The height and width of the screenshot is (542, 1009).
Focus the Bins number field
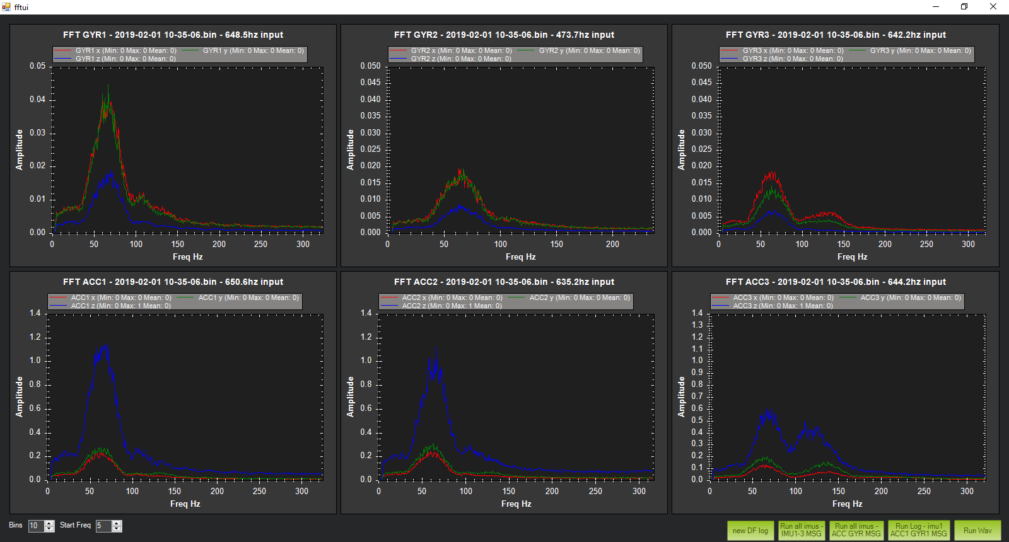[x=37, y=526]
